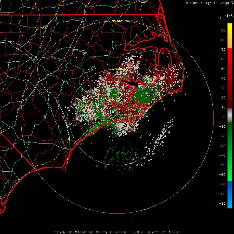Click the -10 value on velocity scale

tap(222, 127)
